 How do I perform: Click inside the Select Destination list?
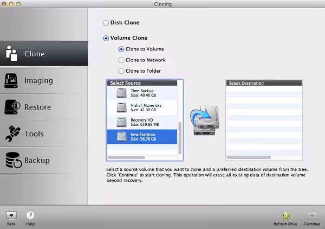[264, 120]
